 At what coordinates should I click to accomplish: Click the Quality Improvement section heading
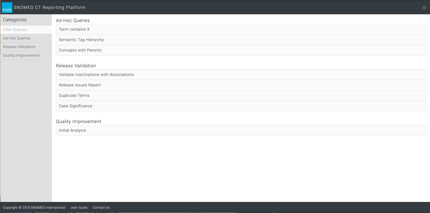pyautogui.click(x=78, y=122)
